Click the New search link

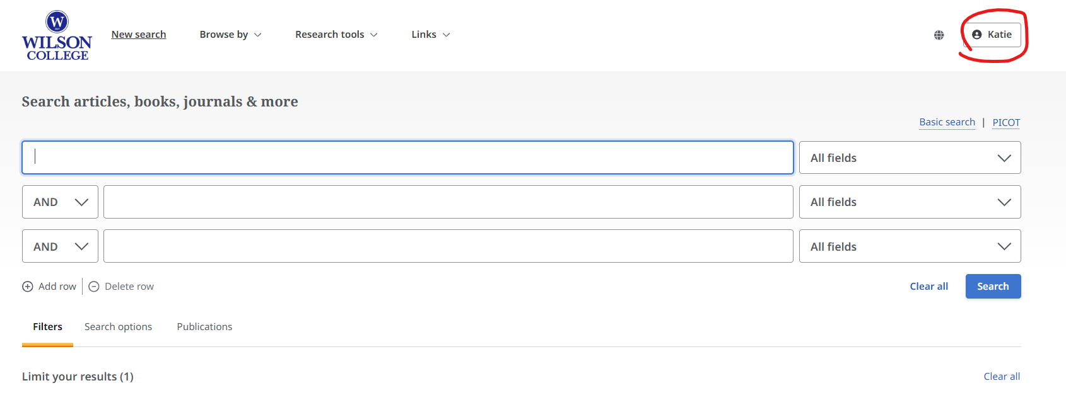point(139,35)
